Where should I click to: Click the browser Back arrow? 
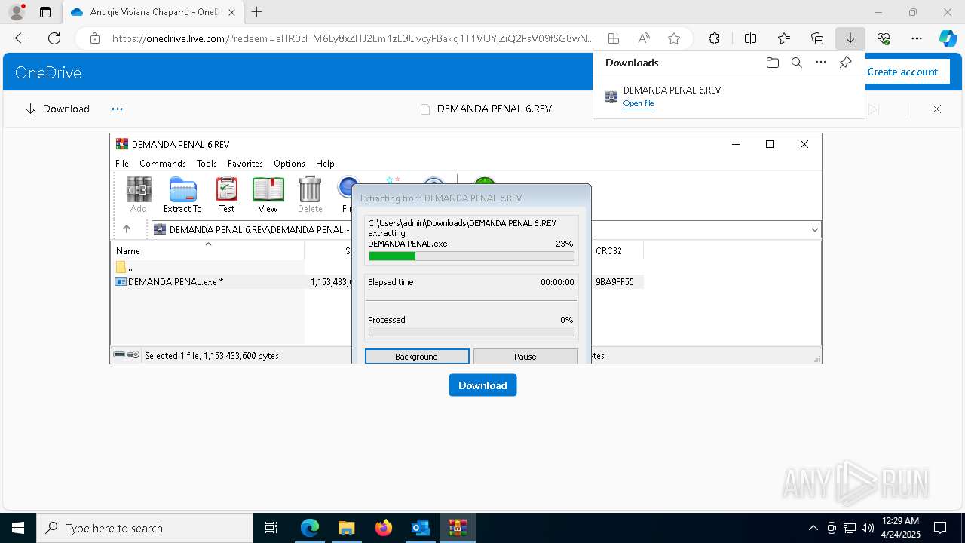21,38
